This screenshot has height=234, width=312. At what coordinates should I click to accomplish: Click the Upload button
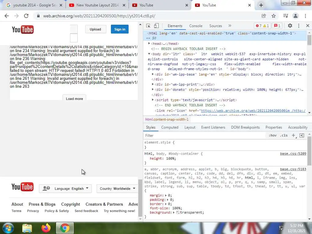click(x=95, y=29)
